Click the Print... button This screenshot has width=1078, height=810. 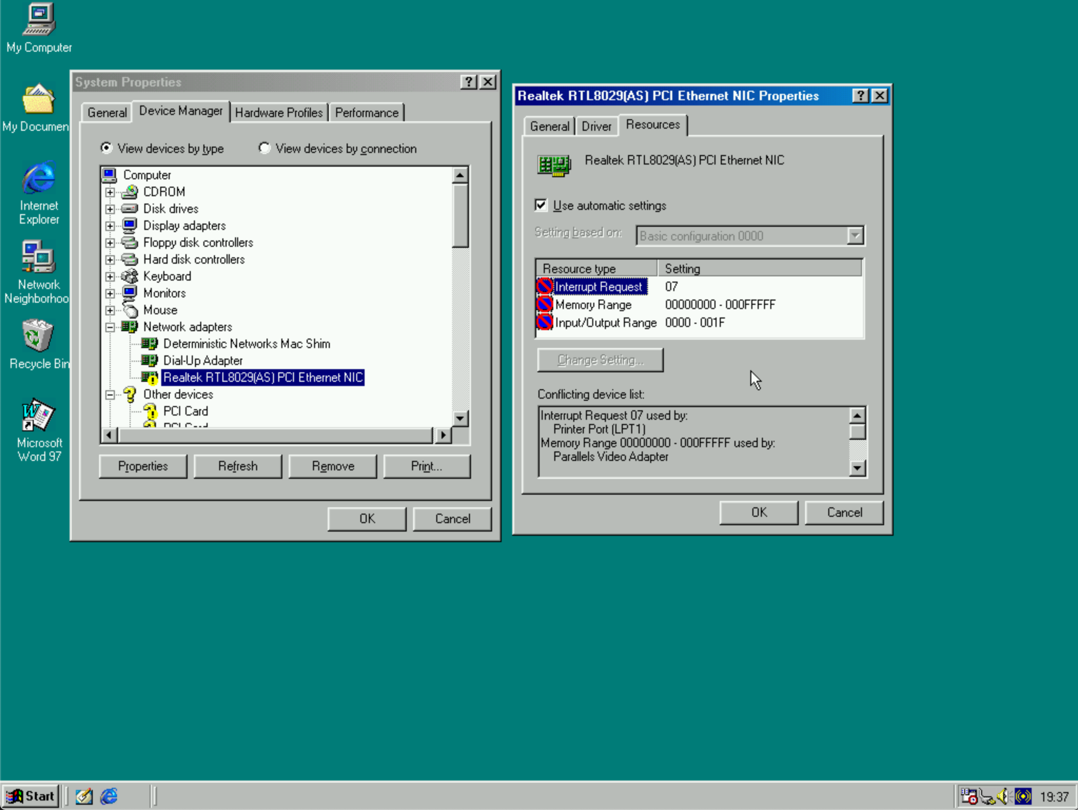(427, 466)
